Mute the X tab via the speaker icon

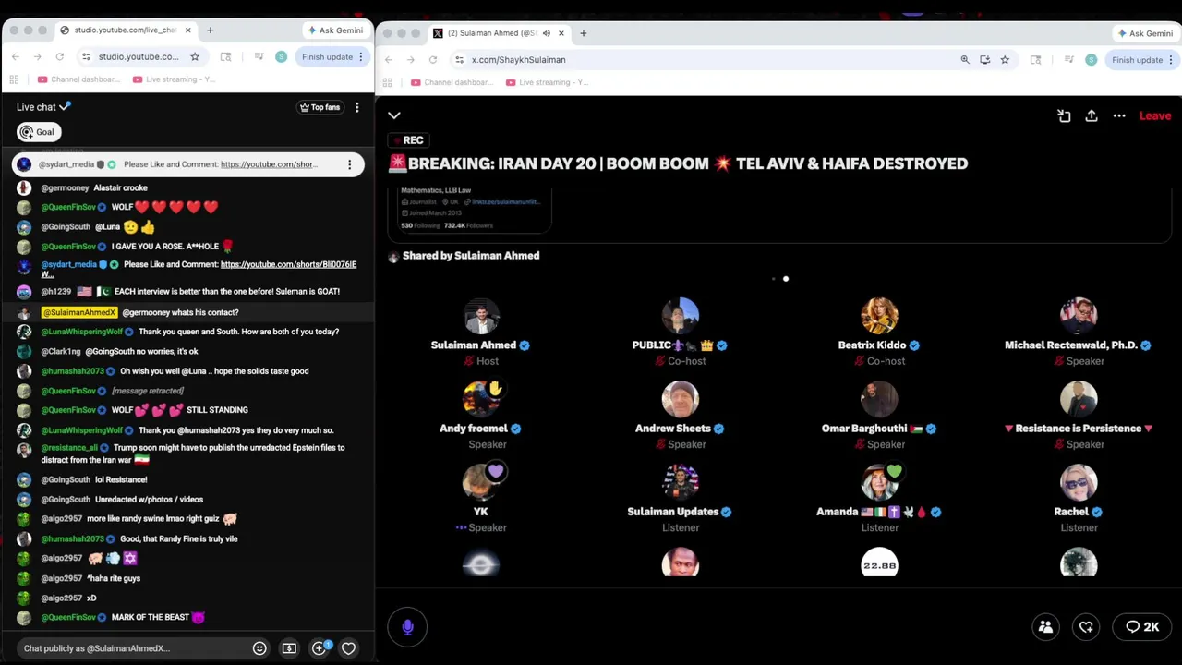tap(546, 33)
